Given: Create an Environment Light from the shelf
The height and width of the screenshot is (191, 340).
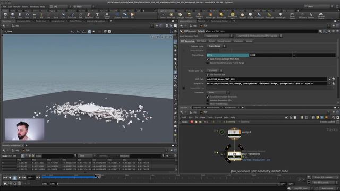Looking at the screenshot, I should [x=233, y=15].
